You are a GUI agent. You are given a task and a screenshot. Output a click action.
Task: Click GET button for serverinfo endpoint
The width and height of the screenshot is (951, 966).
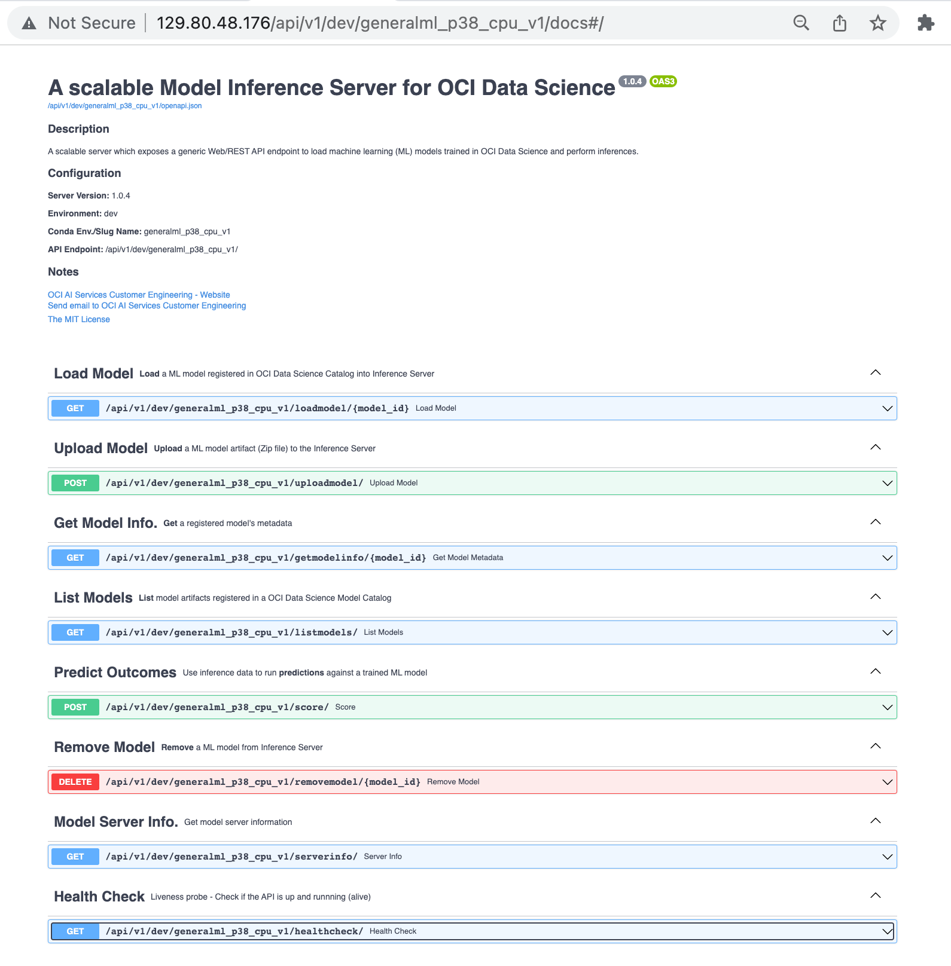pos(75,857)
